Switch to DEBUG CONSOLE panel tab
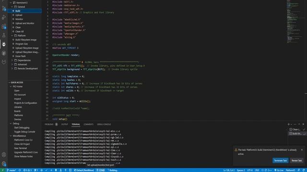The image size is (307, 172). 104,124
